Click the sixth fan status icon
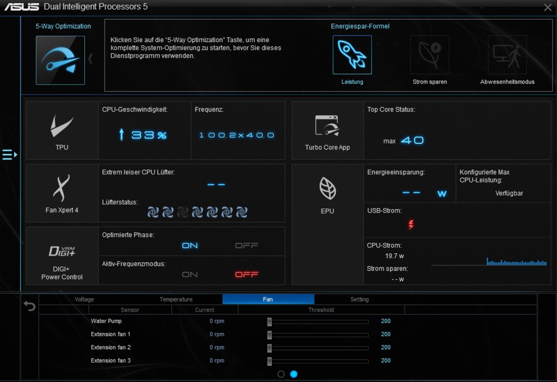Viewport: 557px width, 382px height. 227,212
